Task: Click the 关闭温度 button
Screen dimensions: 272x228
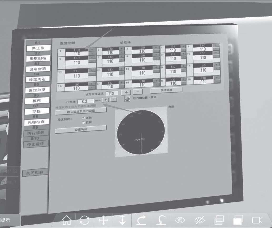Action: pyautogui.click(x=166, y=90)
